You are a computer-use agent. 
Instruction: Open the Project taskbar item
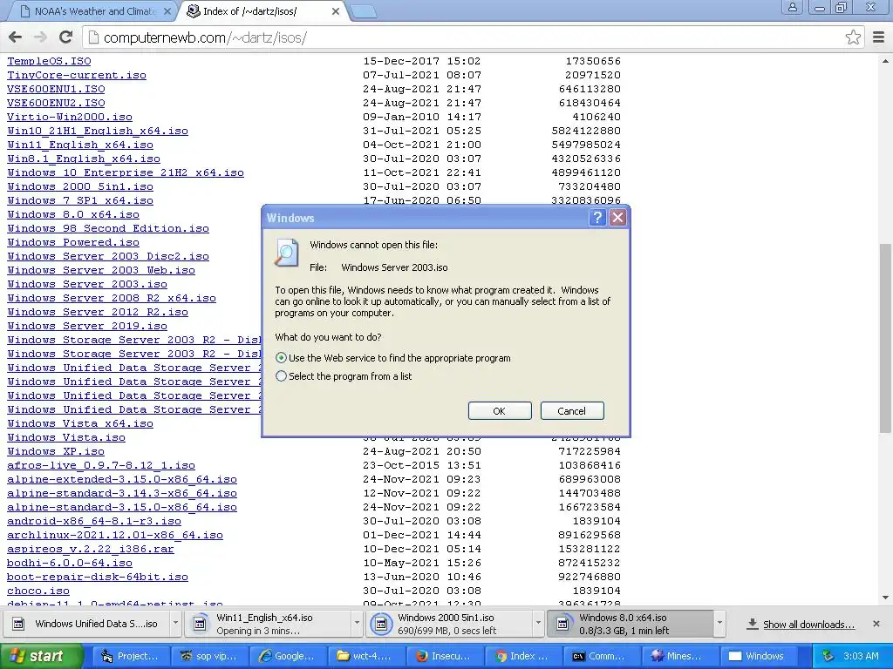130,656
